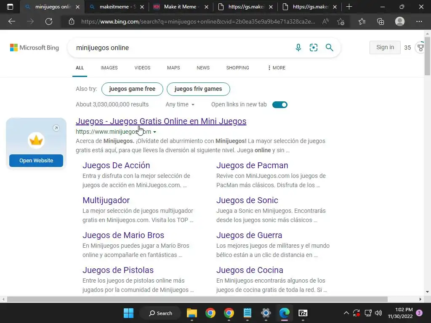Reload the Bing page
This screenshot has width=431, height=323.
(49, 21)
